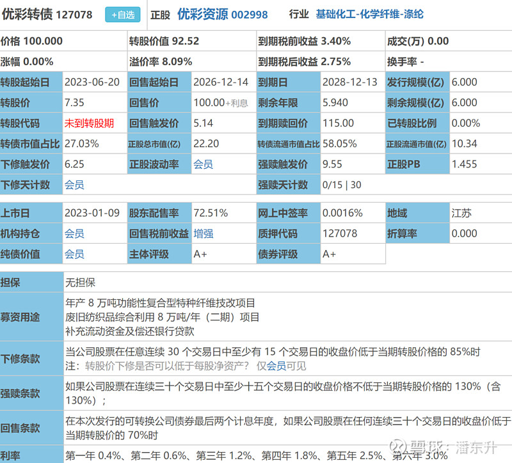Open the 增强 link beside 回售税前收益
The image size is (512, 463).
pos(204,233)
